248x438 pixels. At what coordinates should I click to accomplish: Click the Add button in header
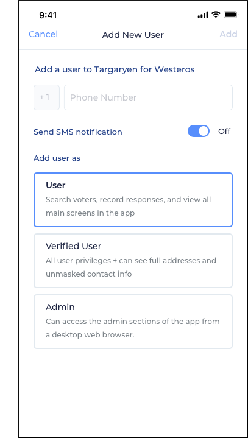(229, 34)
